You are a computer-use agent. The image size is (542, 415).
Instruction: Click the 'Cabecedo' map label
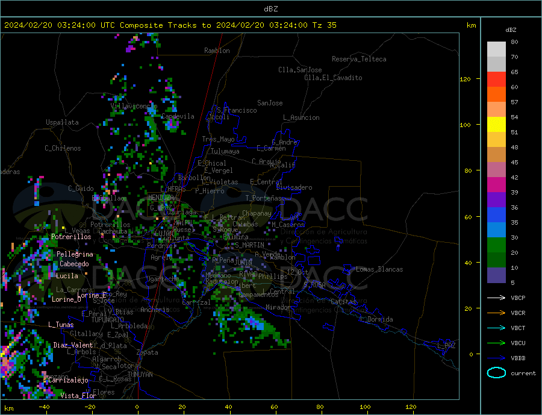click(74, 264)
